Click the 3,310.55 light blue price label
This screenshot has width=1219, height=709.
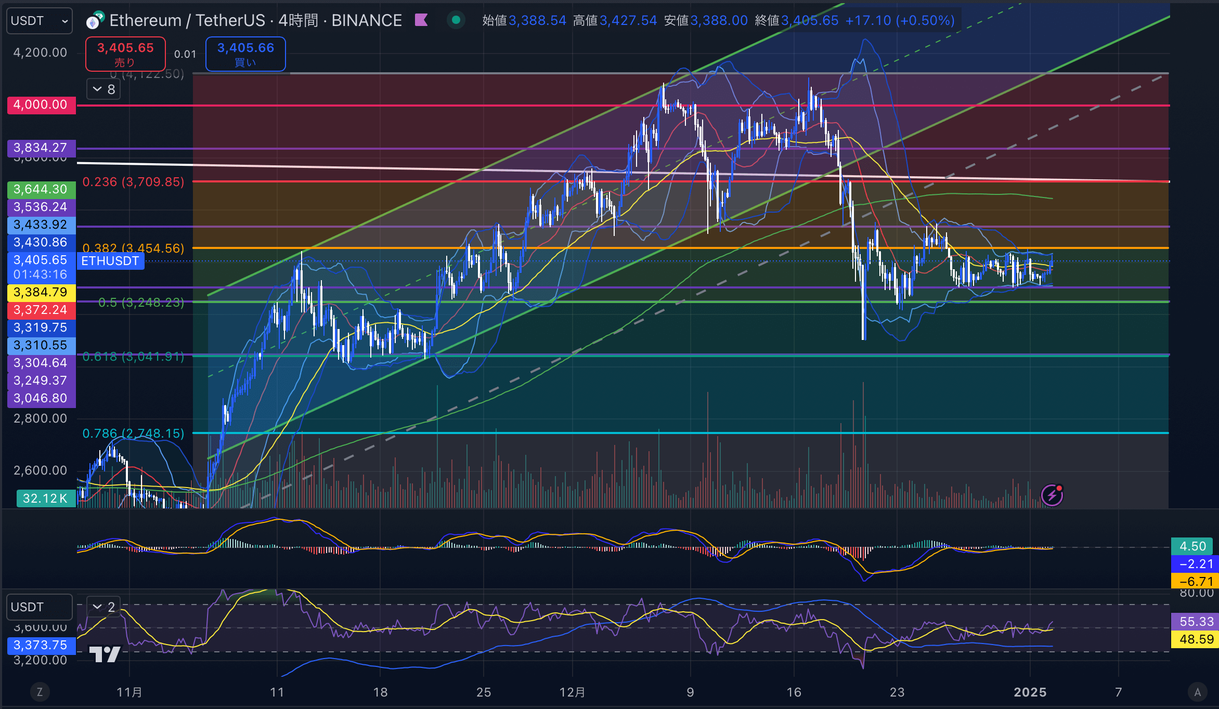[41, 345]
